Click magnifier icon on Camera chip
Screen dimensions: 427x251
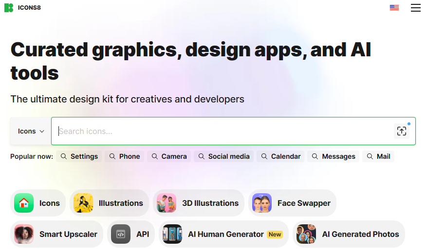point(155,156)
